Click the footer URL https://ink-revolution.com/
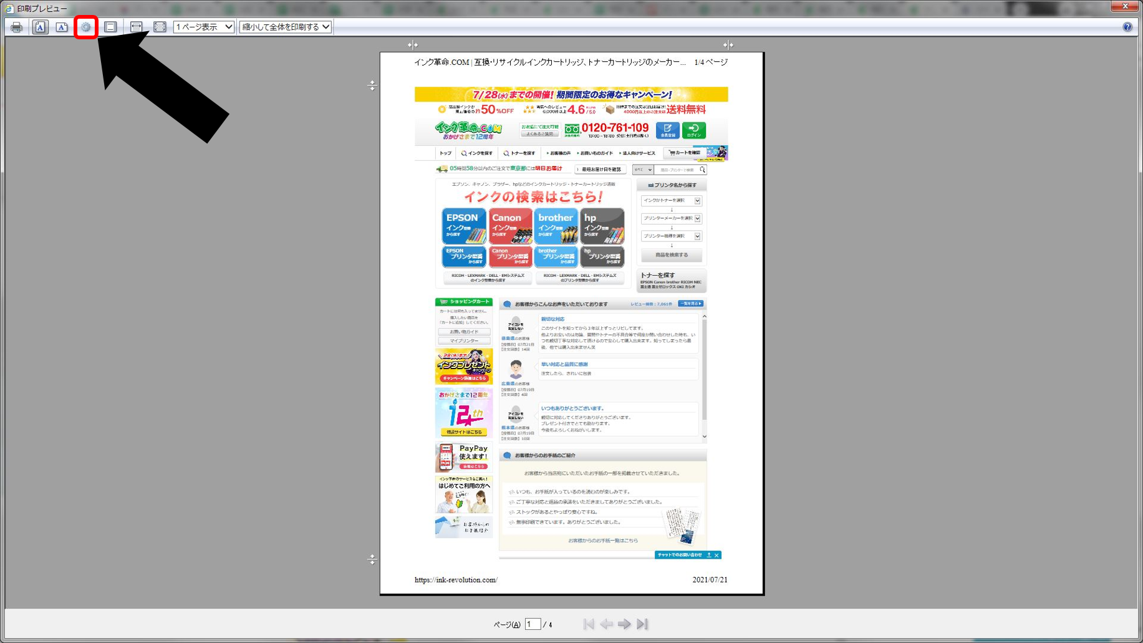 click(456, 580)
